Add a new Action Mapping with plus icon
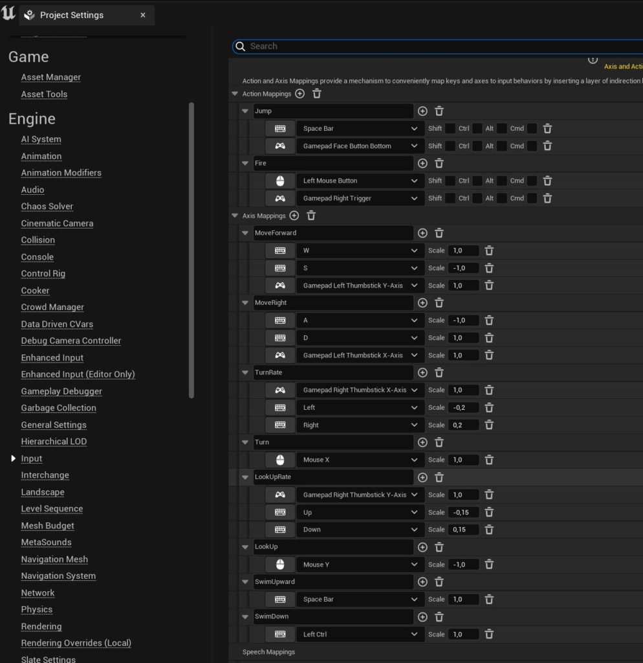643x663 pixels. (x=300, y=94)
